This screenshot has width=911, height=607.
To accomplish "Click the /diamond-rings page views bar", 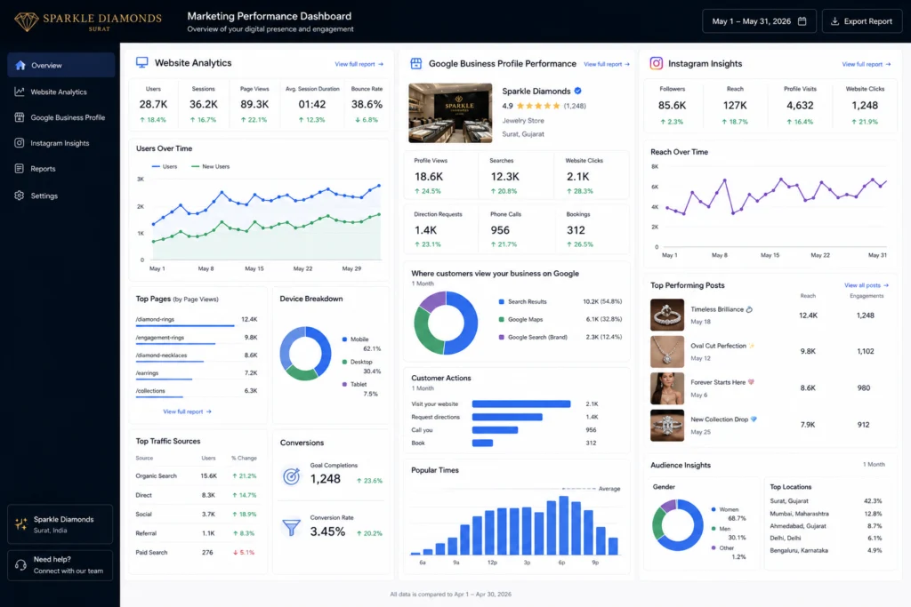I will 185,325.
